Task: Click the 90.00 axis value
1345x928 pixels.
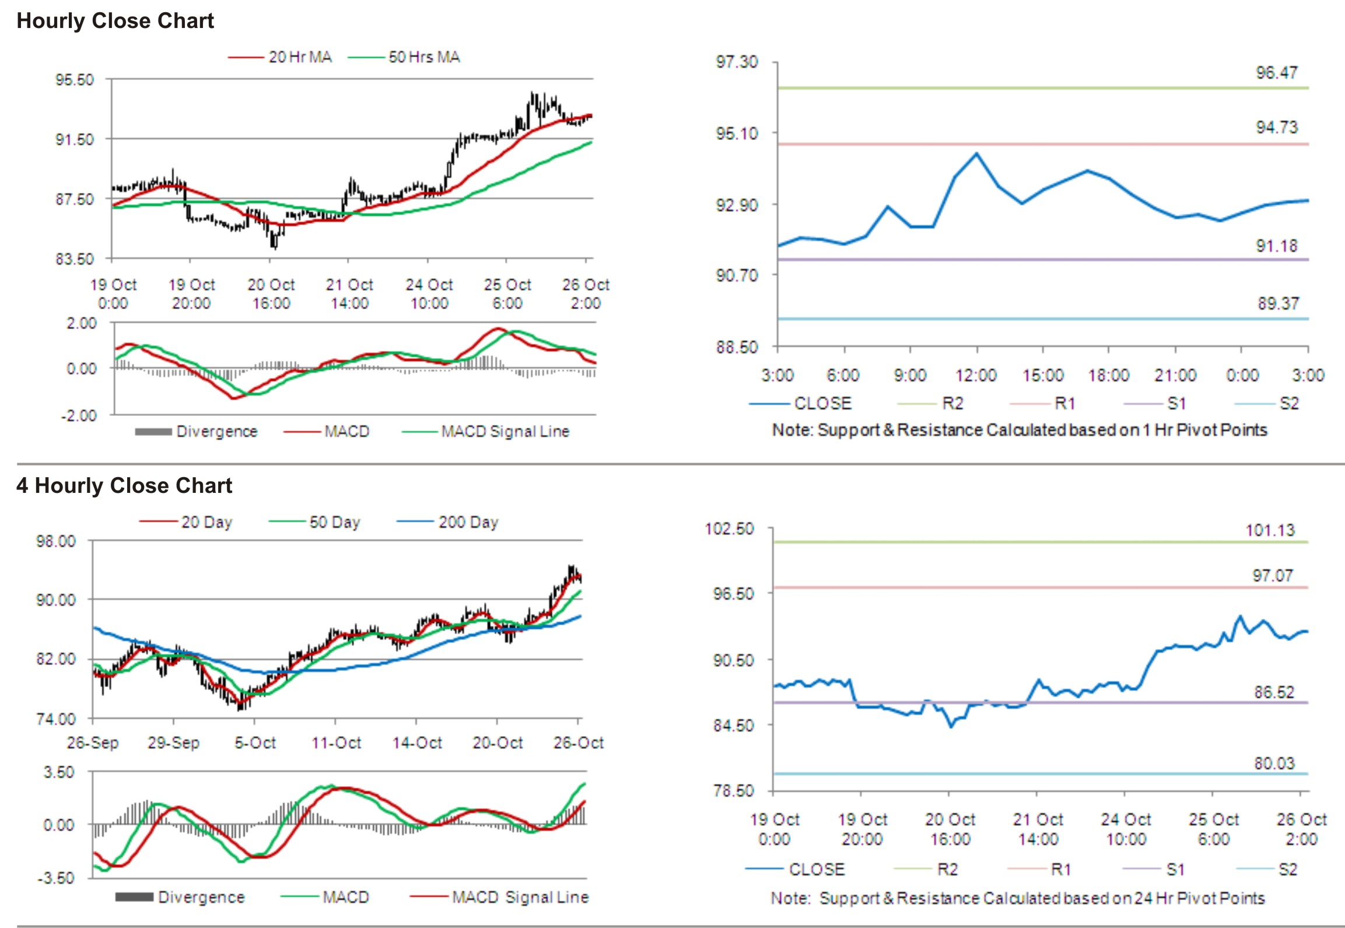Action: pos(56,600)
